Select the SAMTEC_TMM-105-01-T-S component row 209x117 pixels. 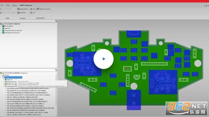click(x=29, y=95)
